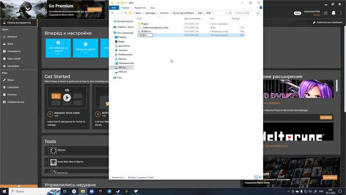Select the Plugins folder
Viewport: 346px width, 195px height.
(144, 24)
